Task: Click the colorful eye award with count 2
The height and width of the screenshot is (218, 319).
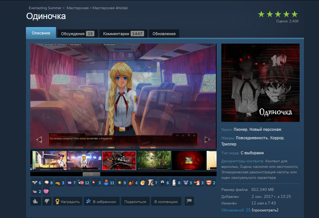Action: [x=37, y=191]
